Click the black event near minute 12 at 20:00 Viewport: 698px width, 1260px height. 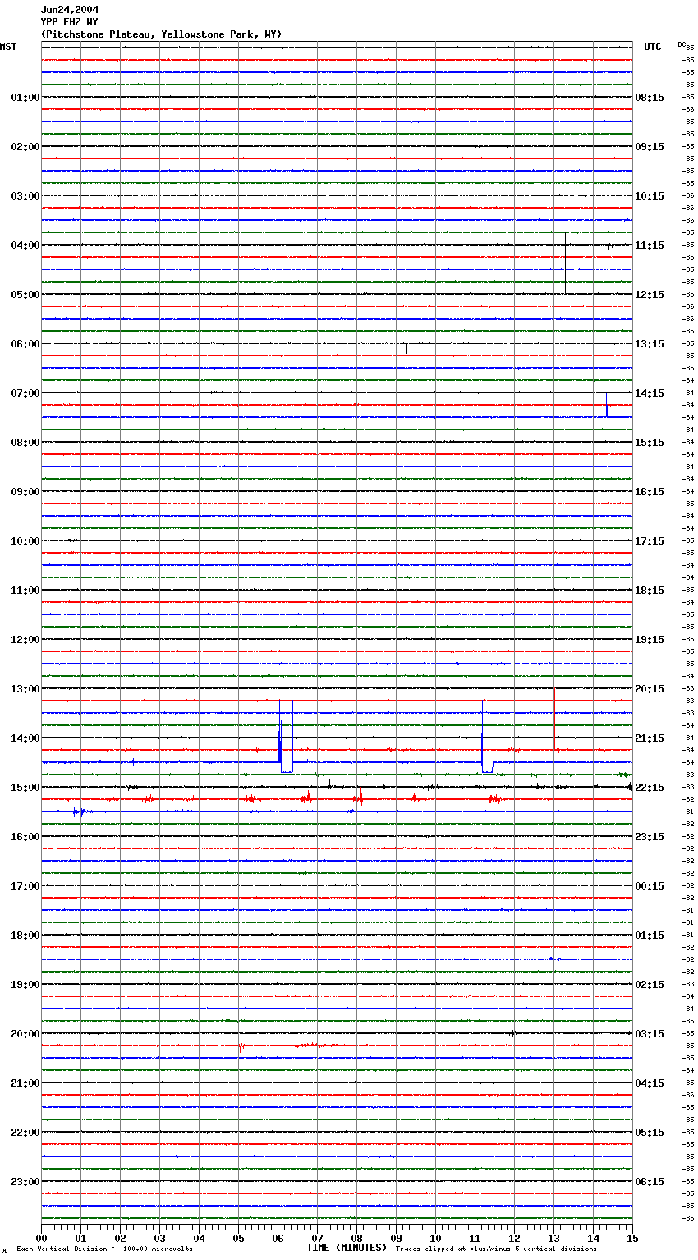click(512, 1034)
